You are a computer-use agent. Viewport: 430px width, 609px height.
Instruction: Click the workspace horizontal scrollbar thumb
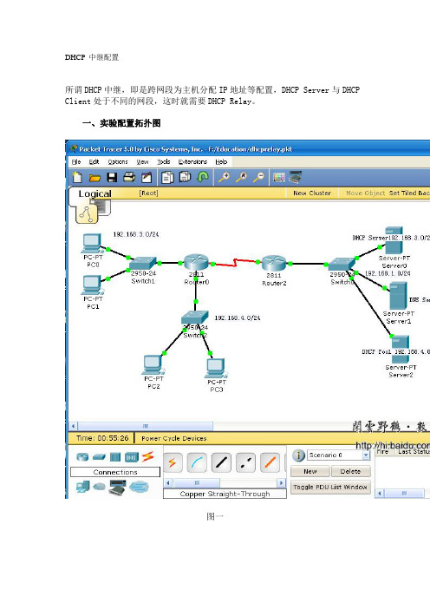146,426
